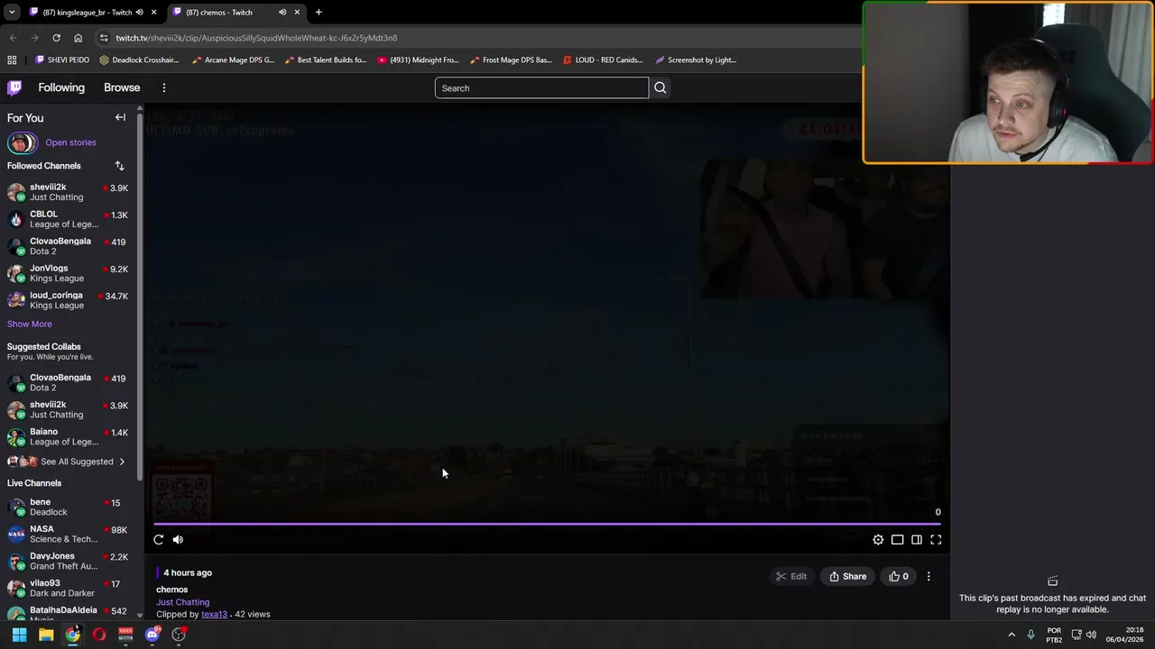The image size is (1155, 649).
Task: Close the kingsleague_br tab
Action: [x=153, y=13]
